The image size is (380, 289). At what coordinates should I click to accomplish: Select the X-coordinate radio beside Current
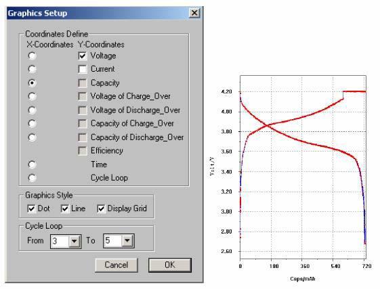point(33,69)
